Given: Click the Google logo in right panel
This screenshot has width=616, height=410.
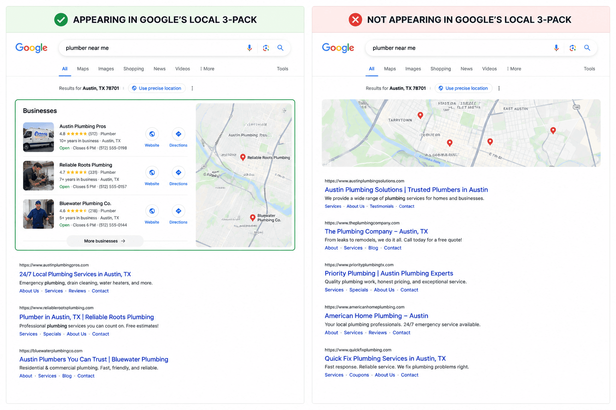Looking at the screenshot, I should click(338, 48).
